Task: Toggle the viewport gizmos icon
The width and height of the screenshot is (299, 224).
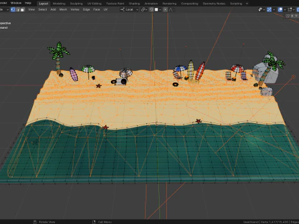Action: click(269, 9)
